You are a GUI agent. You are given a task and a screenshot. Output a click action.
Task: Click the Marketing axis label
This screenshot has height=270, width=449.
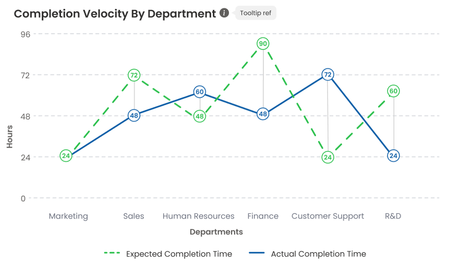pos(68,216)
